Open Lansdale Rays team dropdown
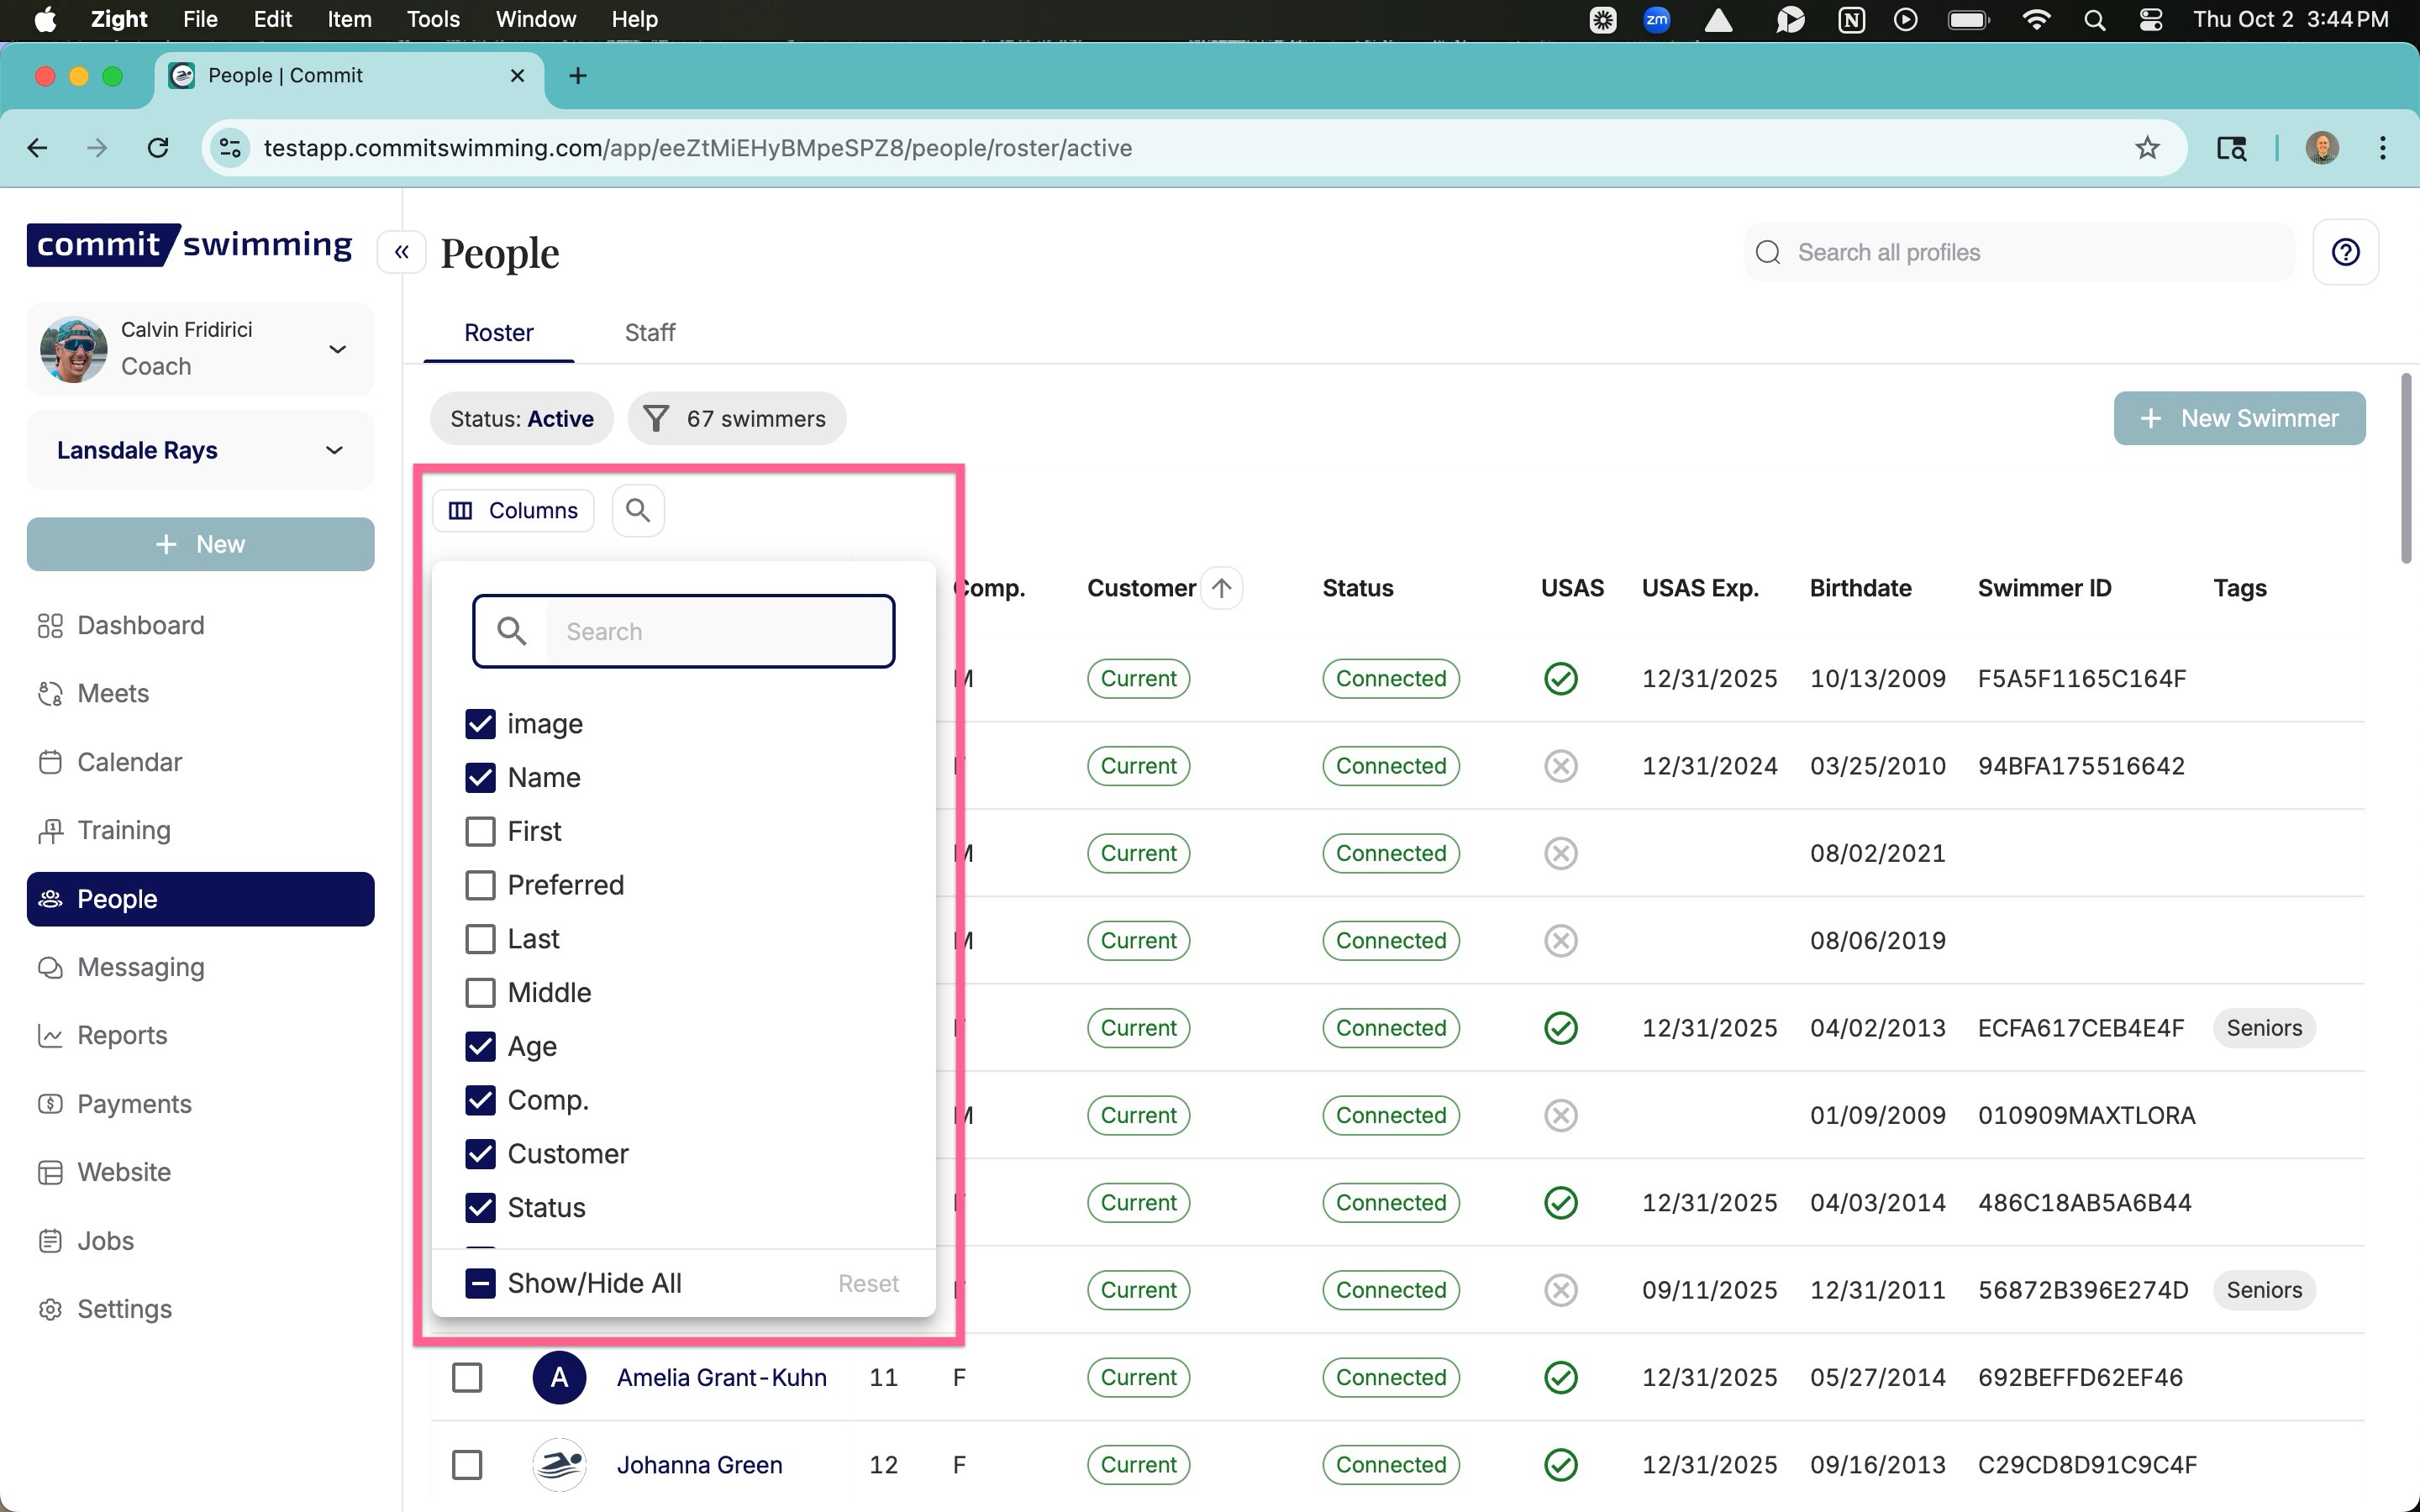 coord(334,450)
